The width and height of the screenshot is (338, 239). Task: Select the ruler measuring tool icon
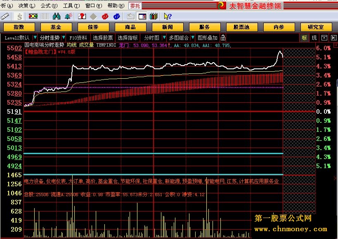pyautogui.click(x=5, y=16)
